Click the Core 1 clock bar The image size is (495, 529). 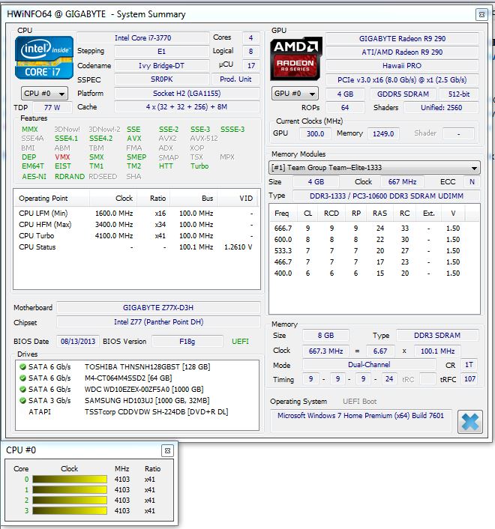70,489
